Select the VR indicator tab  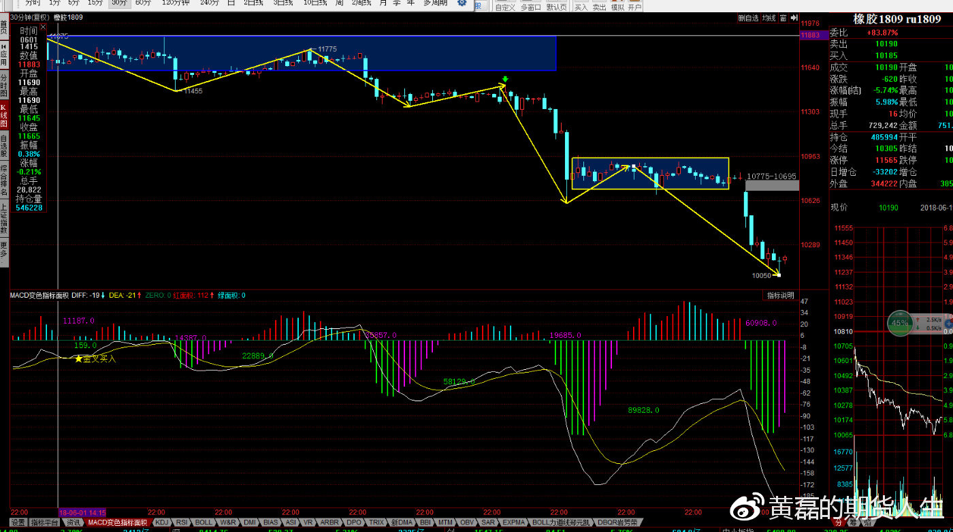308,522
